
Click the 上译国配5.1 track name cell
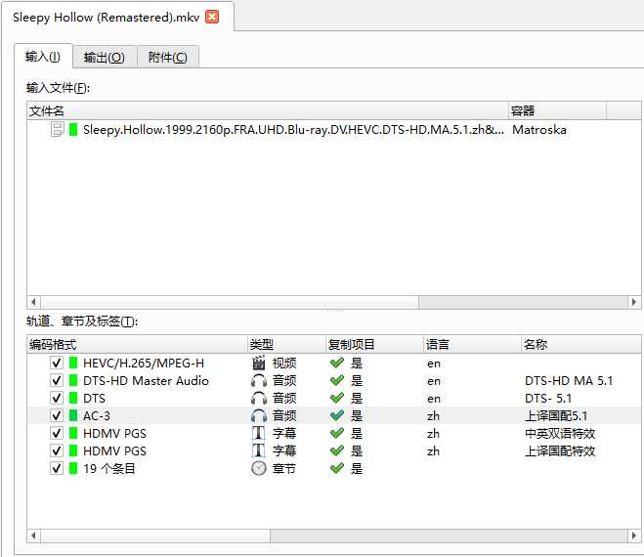pos(556,416)
